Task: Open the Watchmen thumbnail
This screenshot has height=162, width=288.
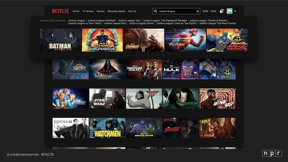Action: (x=107, y=128)
